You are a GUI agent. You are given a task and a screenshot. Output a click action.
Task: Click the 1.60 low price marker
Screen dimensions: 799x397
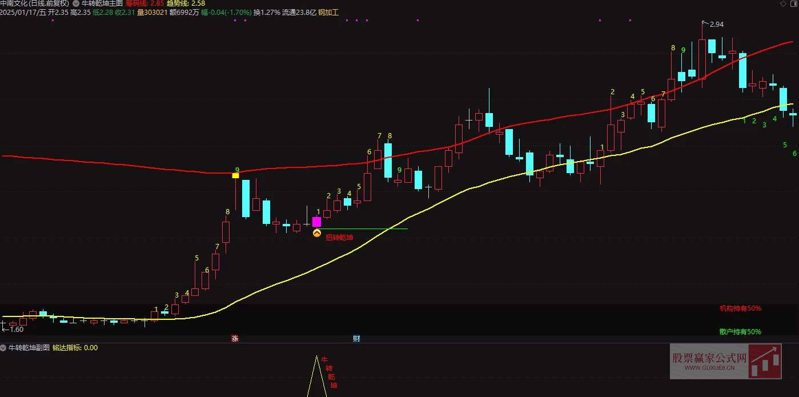pyautogui.click(x=16, y=329)
